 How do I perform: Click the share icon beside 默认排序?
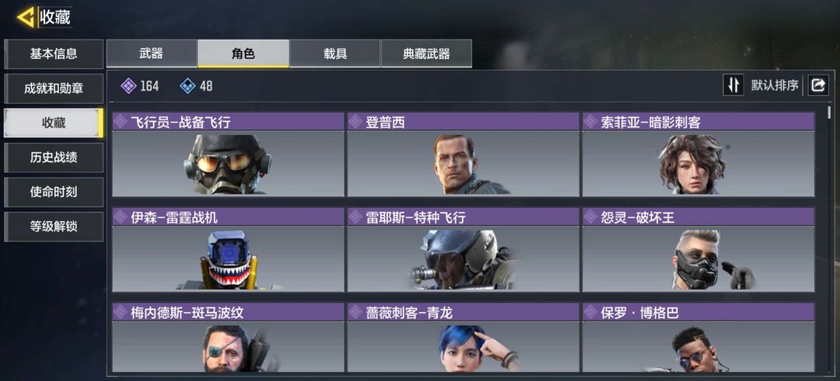point(818,85)
